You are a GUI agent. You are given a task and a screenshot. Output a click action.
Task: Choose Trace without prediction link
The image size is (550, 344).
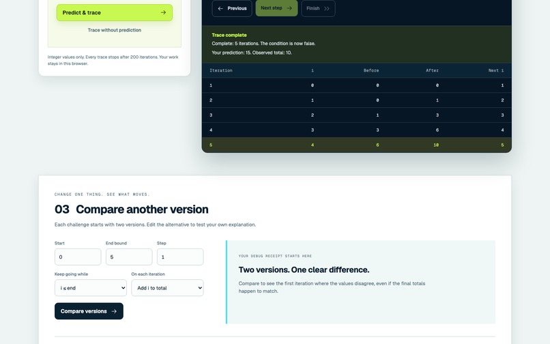115,30
